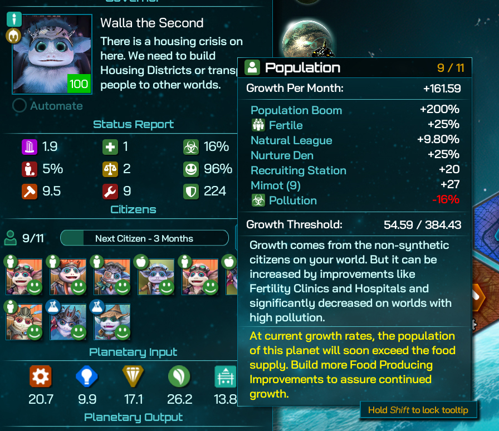Click the pollution biohazard icon showing 16%

(x=191, y=147)
